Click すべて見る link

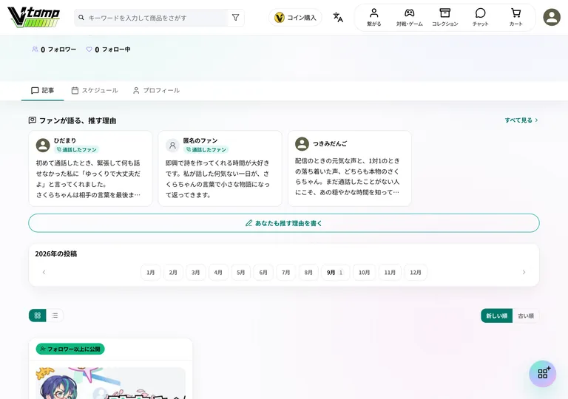point(521,120)
